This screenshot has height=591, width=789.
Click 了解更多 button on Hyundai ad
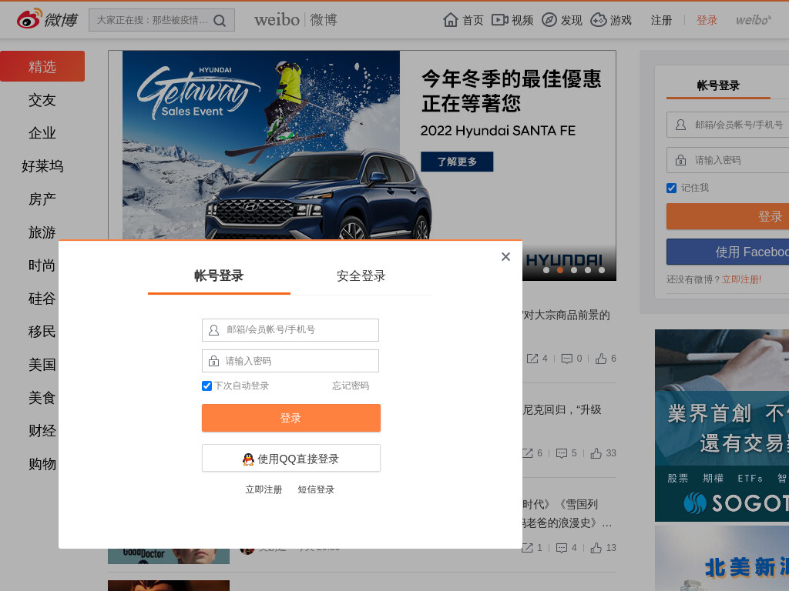457,162
